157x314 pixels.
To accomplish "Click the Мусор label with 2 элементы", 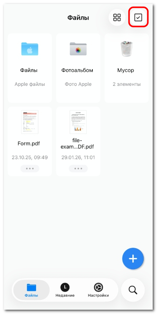I will click(126, 71).
